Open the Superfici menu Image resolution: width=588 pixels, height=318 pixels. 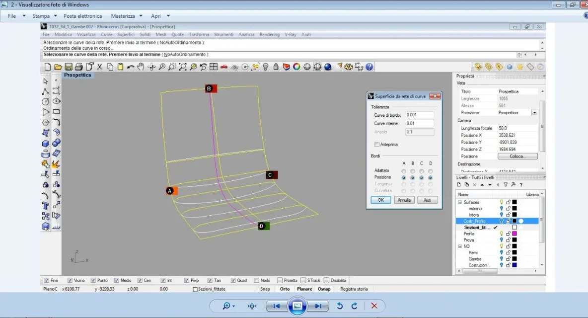click(126, 34)
